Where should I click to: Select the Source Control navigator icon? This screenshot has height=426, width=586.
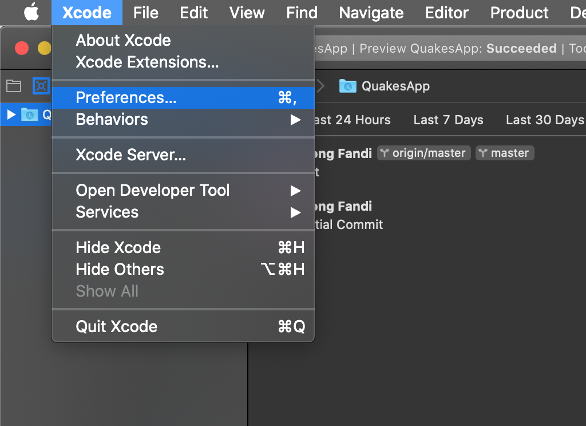41,85
